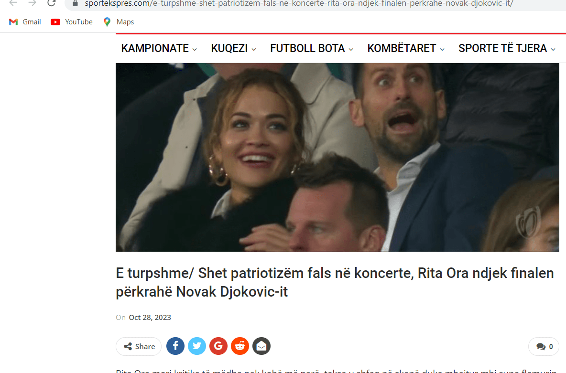Screen dimensions: 566x373
Task: Share article via Twitter icon
Action: [x=197, y=346]
